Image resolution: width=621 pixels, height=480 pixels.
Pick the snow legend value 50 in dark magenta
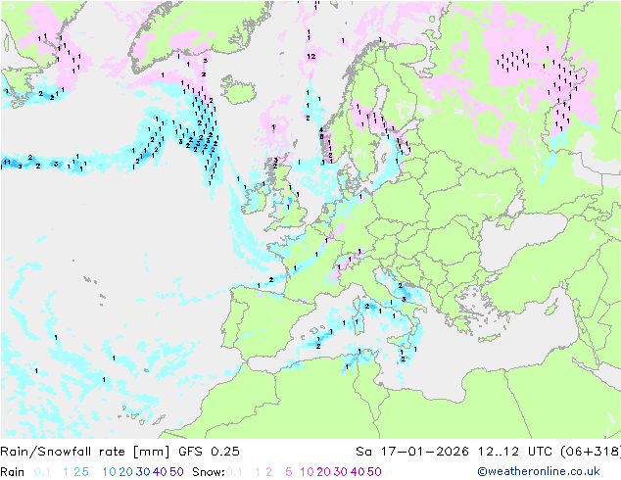click(374, 472)
